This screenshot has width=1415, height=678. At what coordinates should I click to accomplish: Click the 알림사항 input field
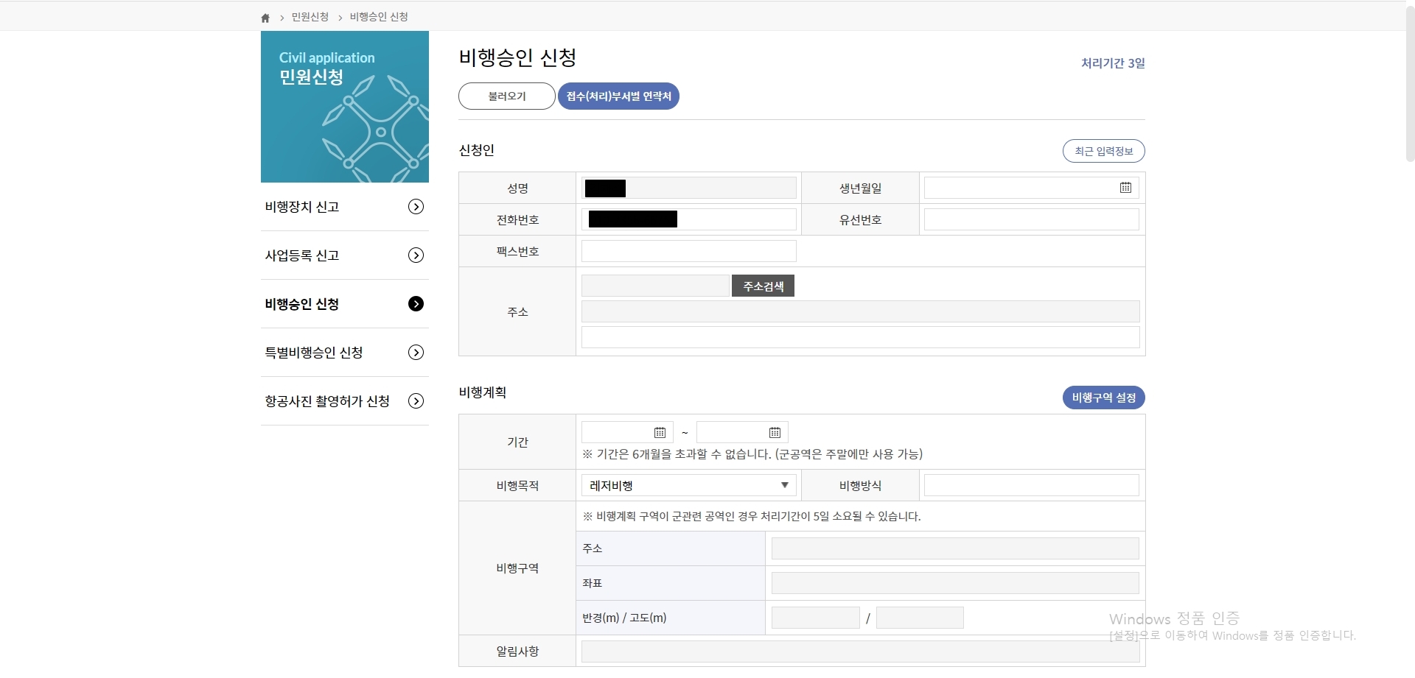click(x=860, y=651)
